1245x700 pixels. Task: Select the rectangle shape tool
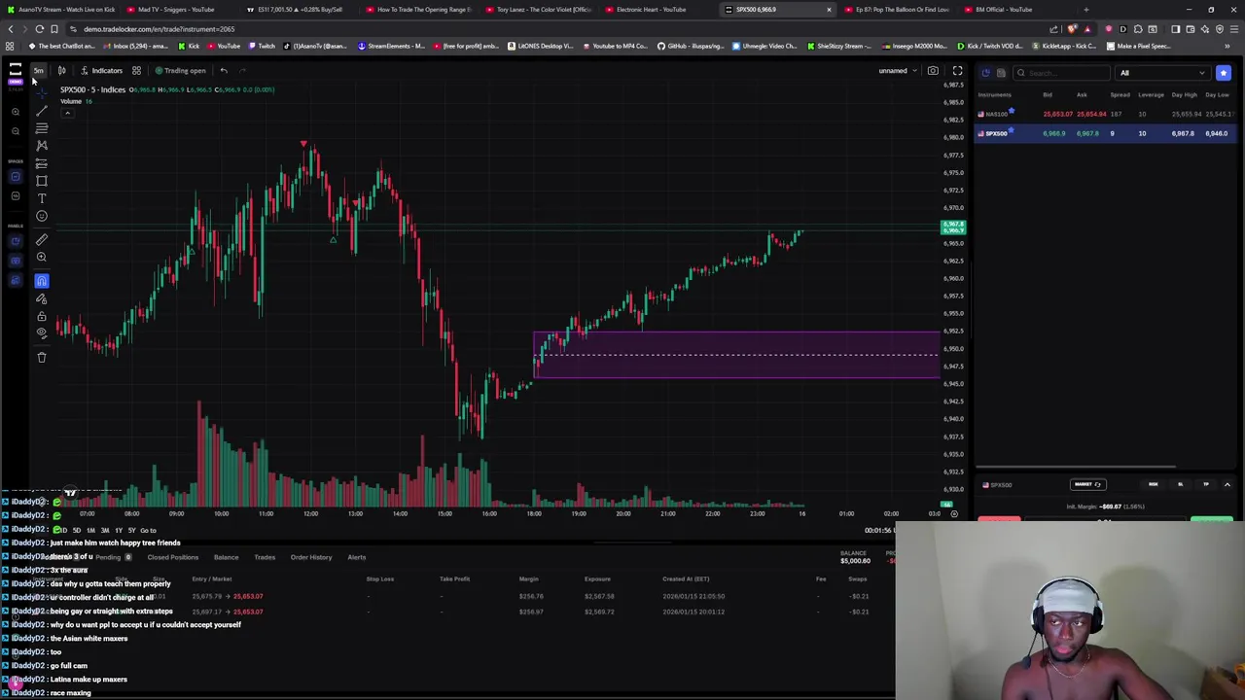click(x=42, y=181)
